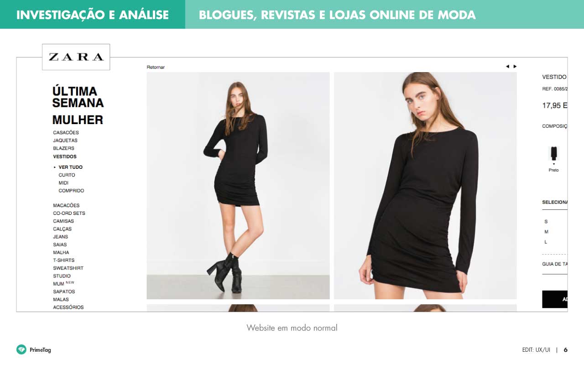Select size L

tap(546, 242)
